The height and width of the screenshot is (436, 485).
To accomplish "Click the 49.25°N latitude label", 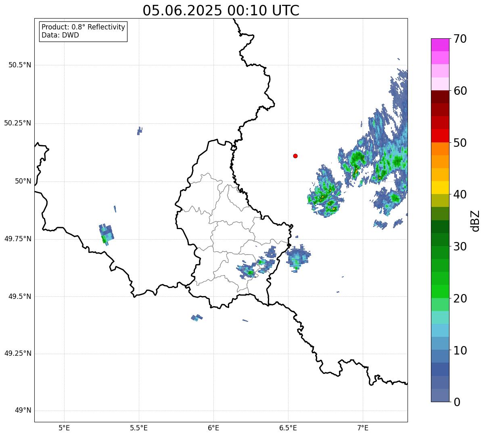I will (x=18, y=354).
